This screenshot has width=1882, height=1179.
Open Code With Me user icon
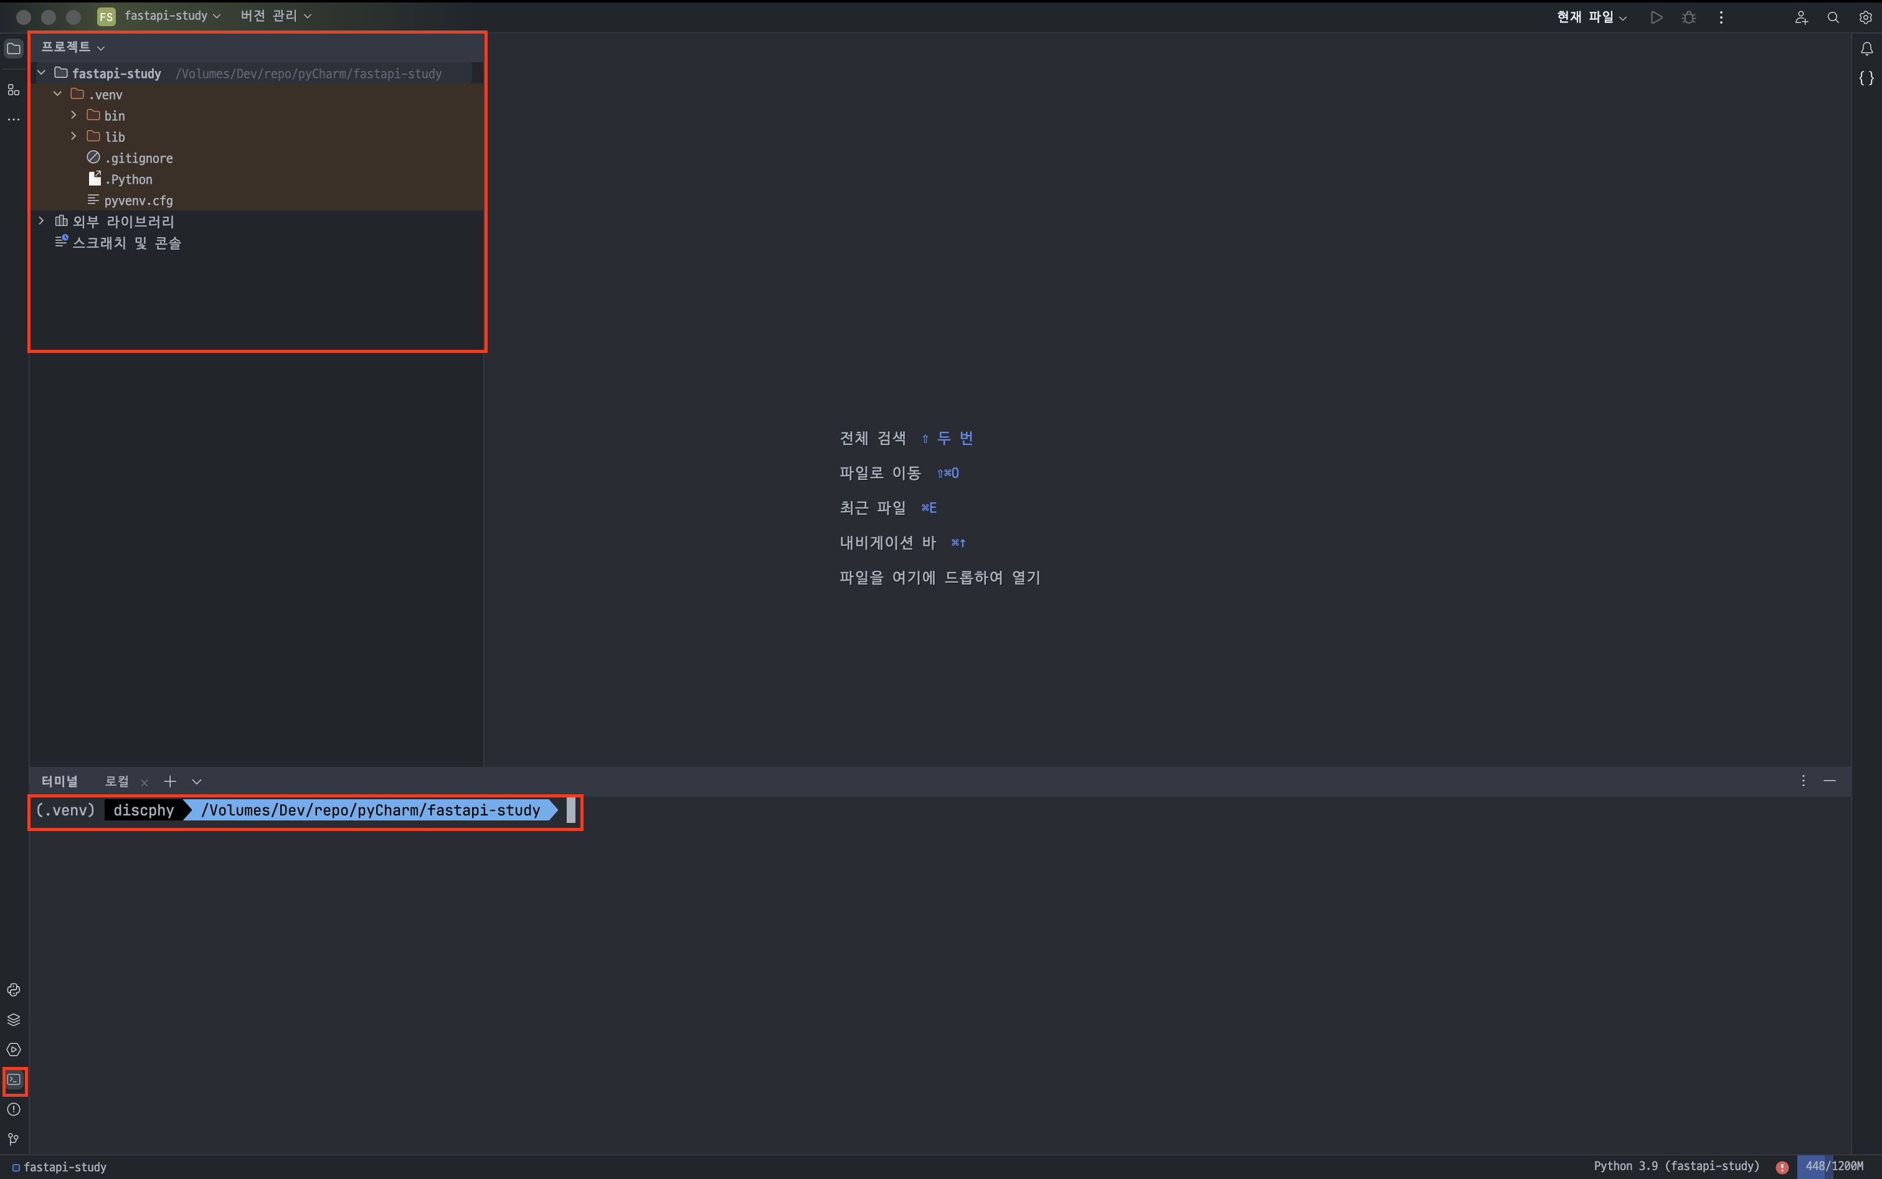tap(1801, 17)
